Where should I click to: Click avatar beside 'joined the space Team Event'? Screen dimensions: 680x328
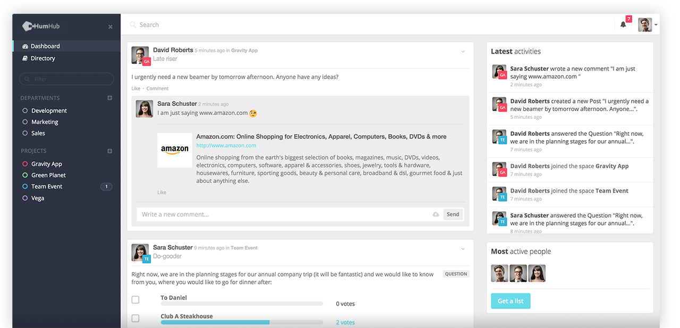[x=499, y=194]
